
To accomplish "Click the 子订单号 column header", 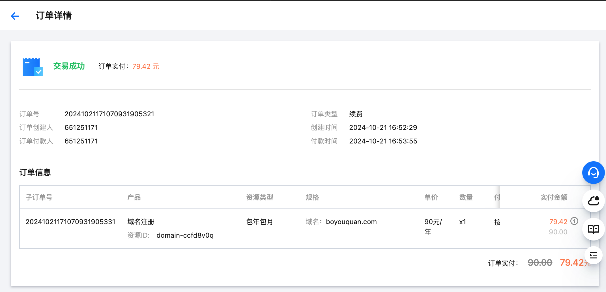I will [39, 197].
